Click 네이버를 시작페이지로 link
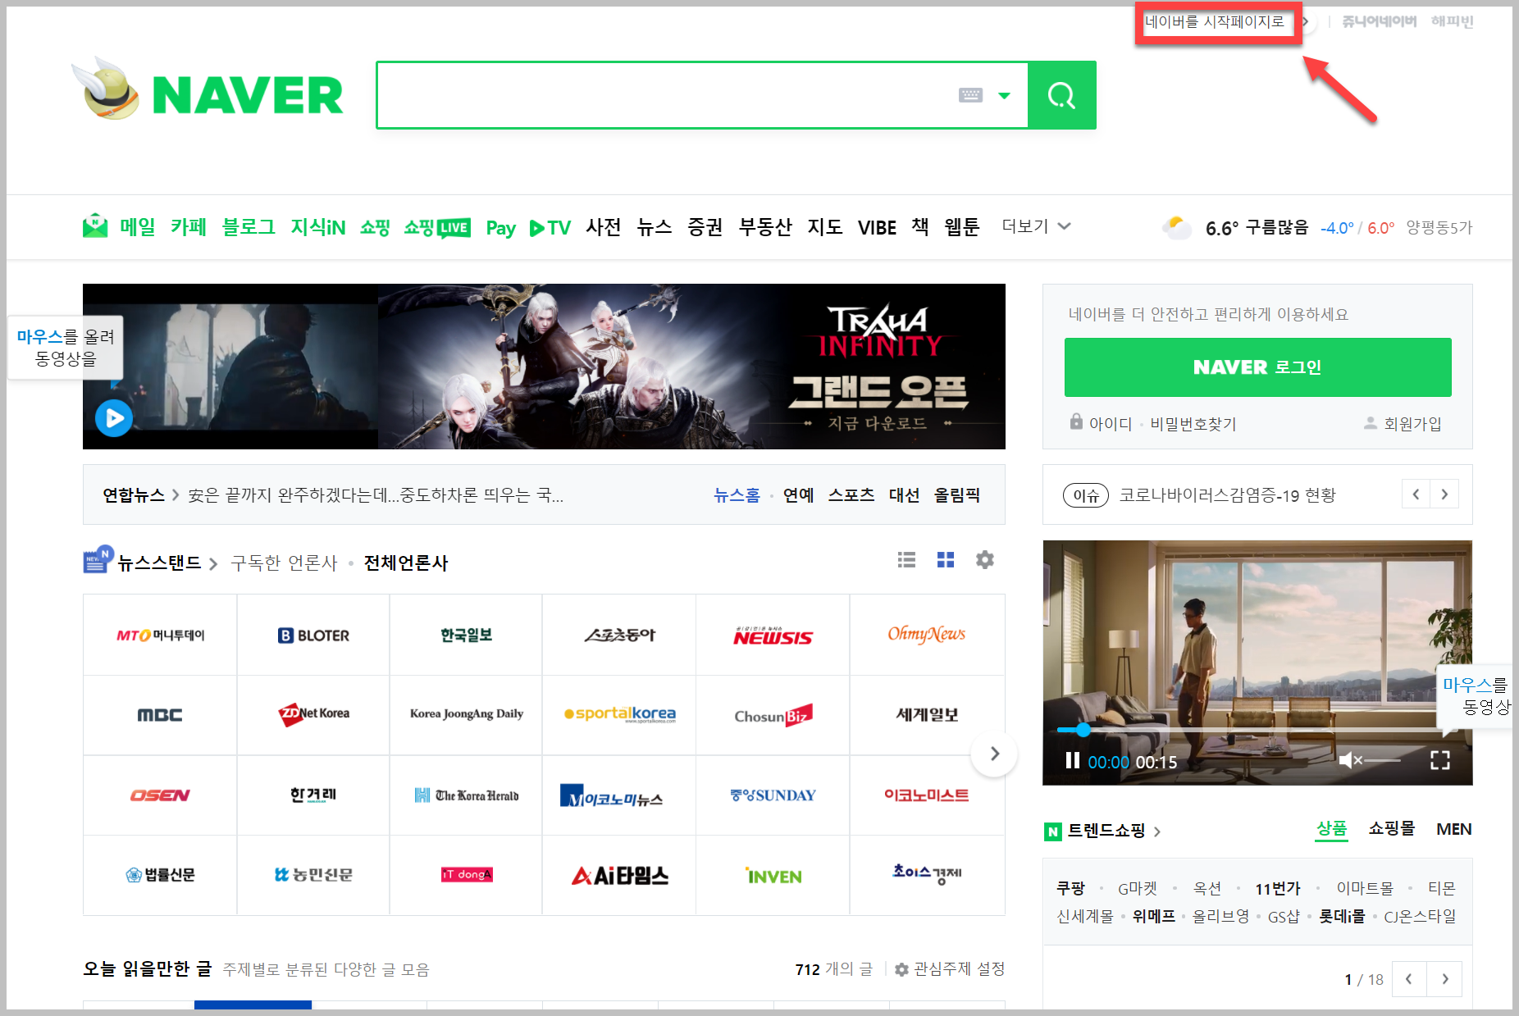The image size is (1519, 1016). click(1215, 22)
